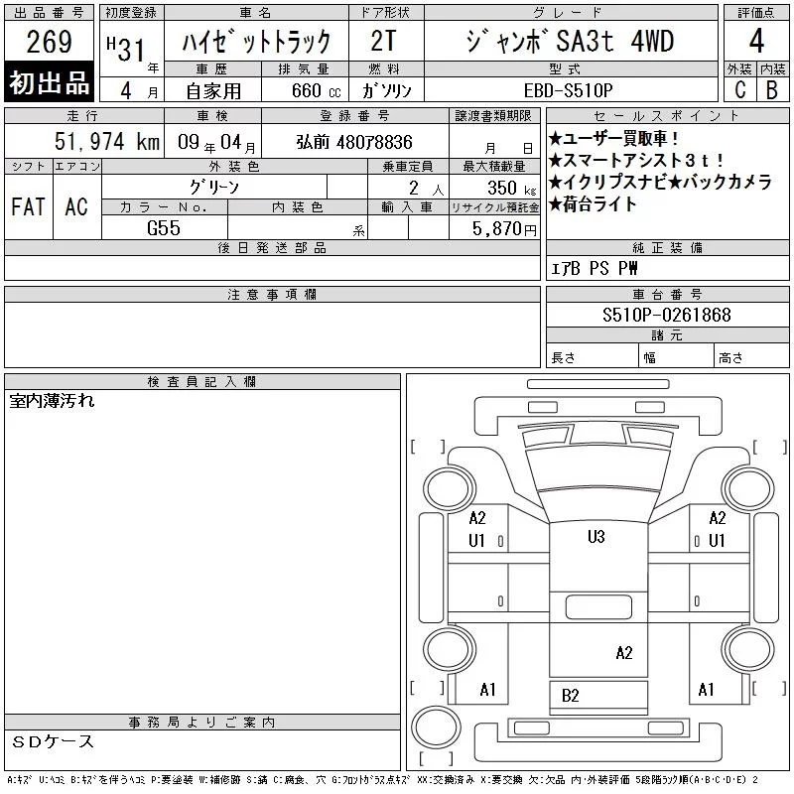Click the seating capacity 2 人

(x=427, y=189)
